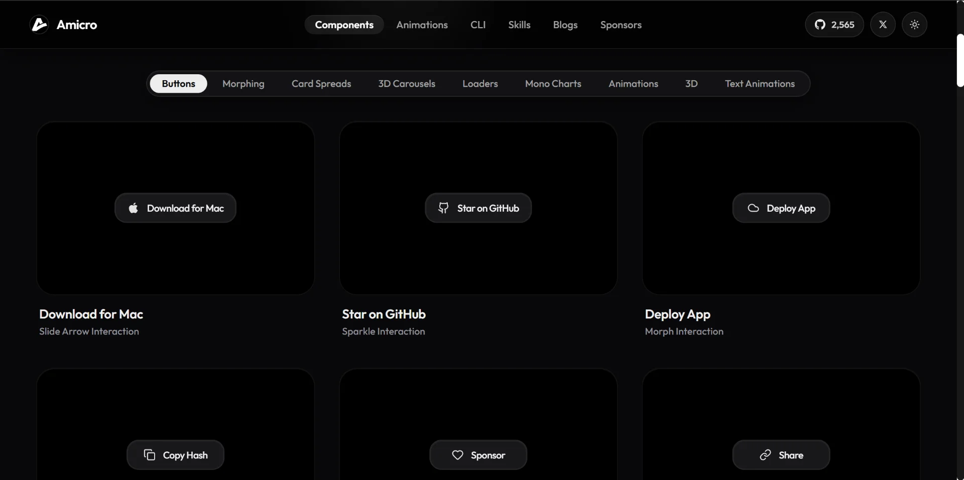Click the Apple icon in Download button
964x480 pixels.
click(133, 208)
